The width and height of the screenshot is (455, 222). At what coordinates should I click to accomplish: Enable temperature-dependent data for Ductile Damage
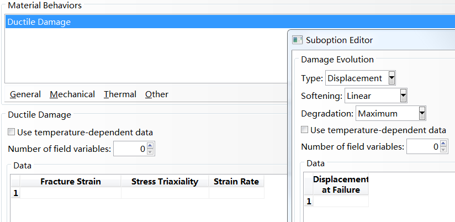pyautogui.click(x=12, y=133)
